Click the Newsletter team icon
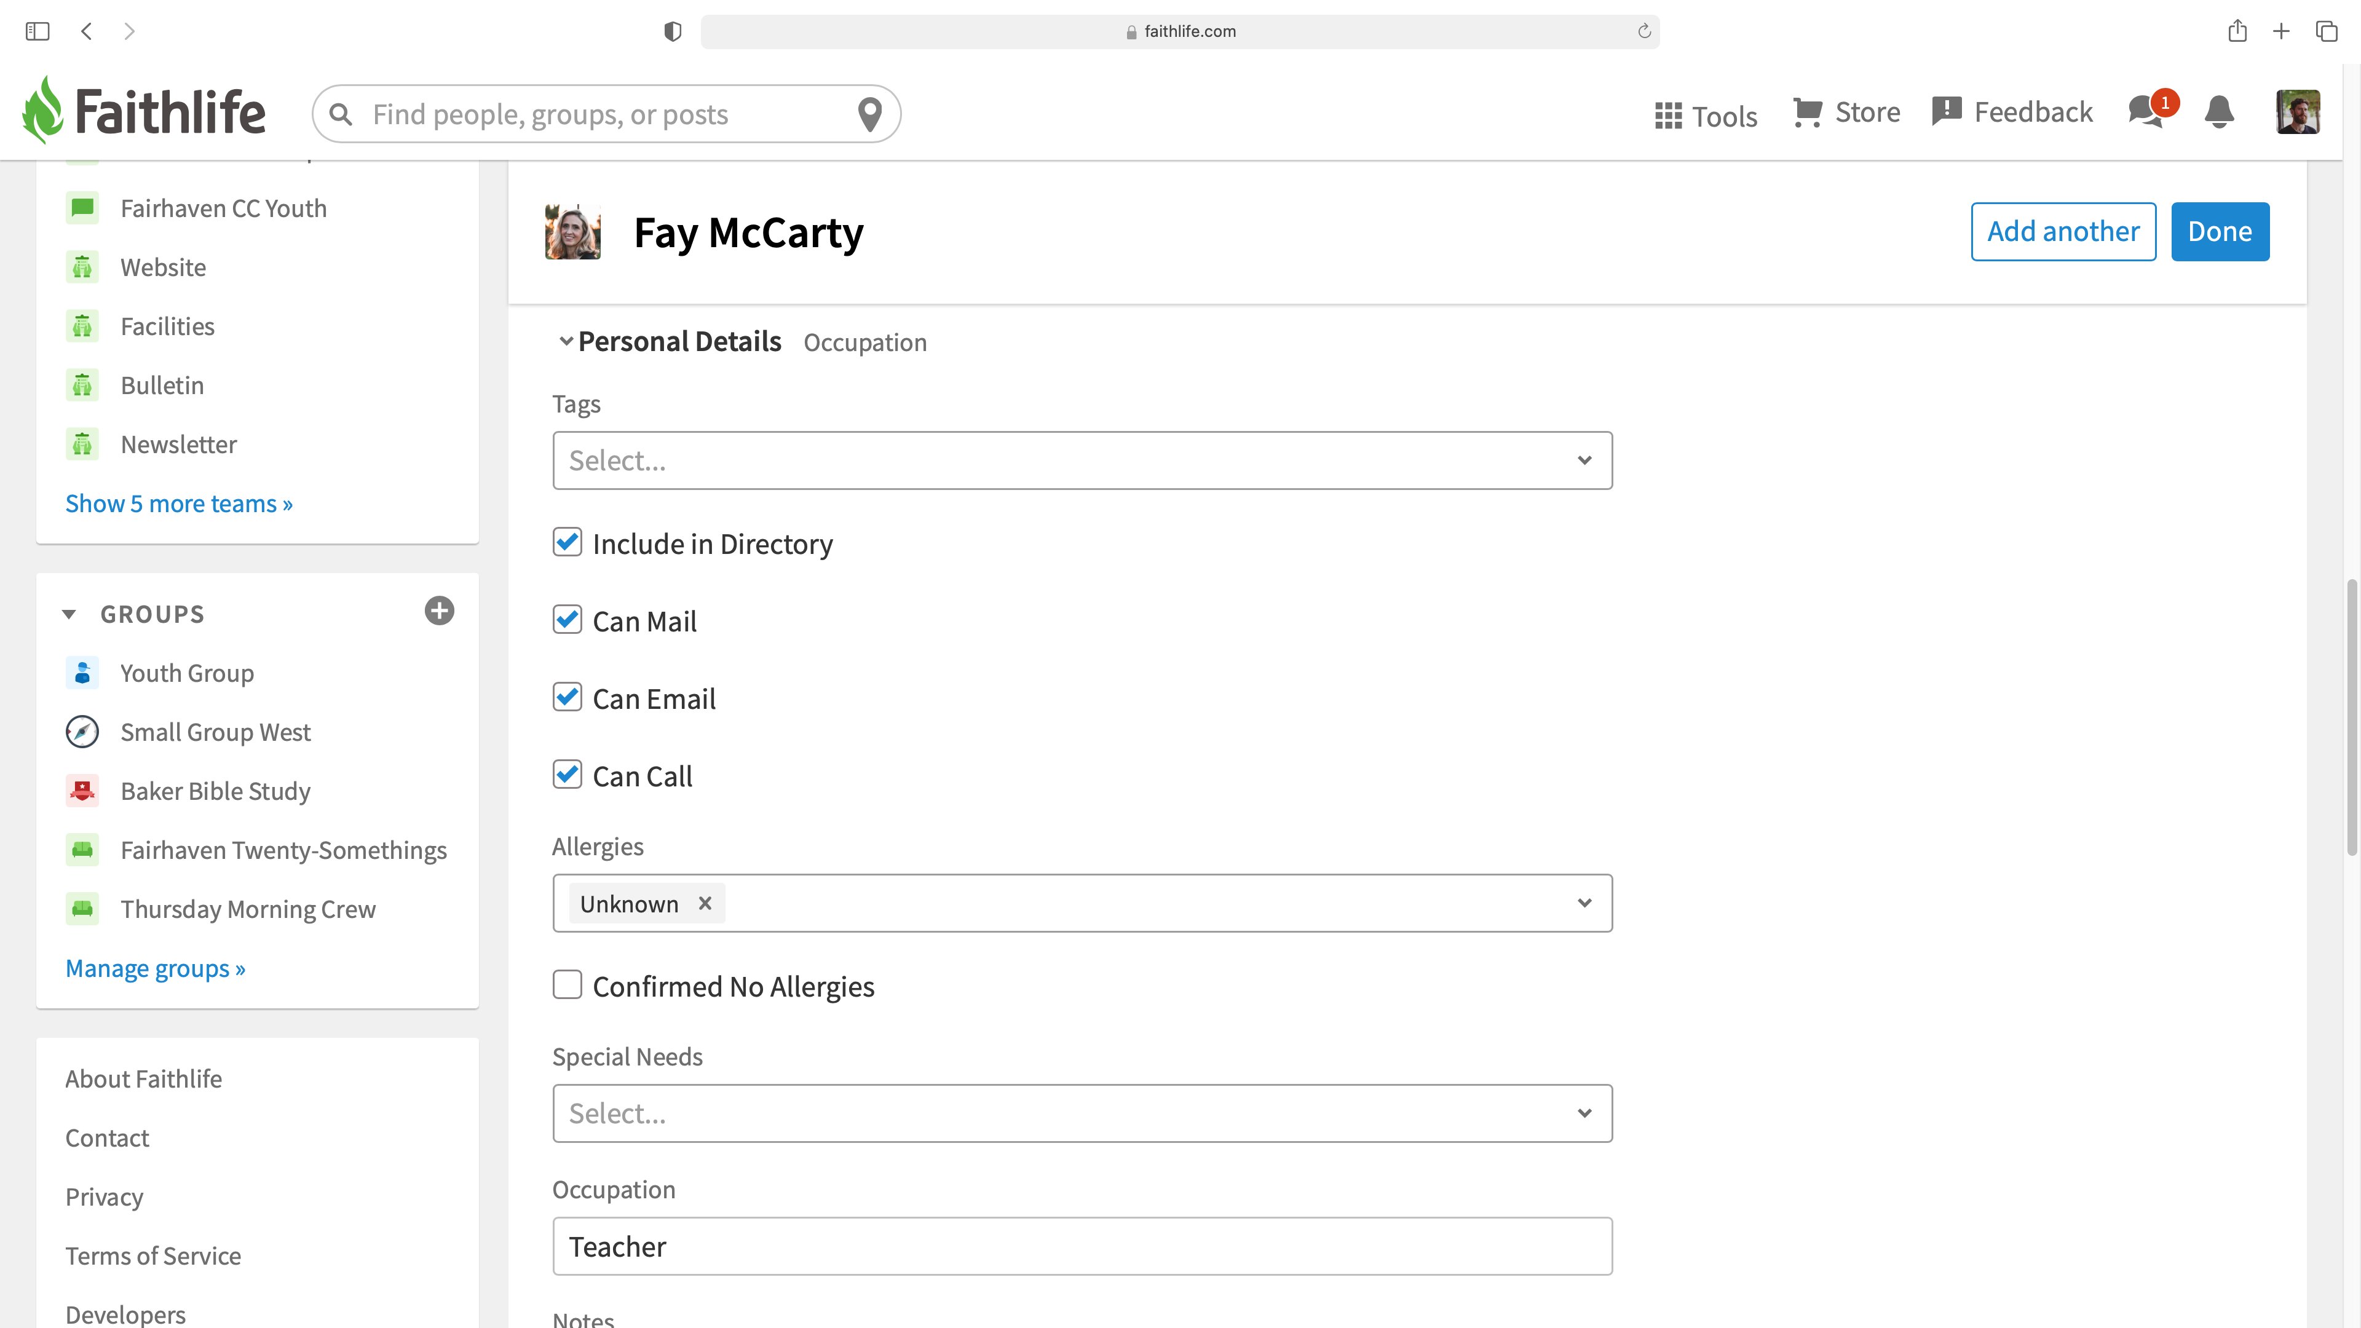Image resolution: width=2361 pixels, height=1328 pixels. click(x=82, y=445)
